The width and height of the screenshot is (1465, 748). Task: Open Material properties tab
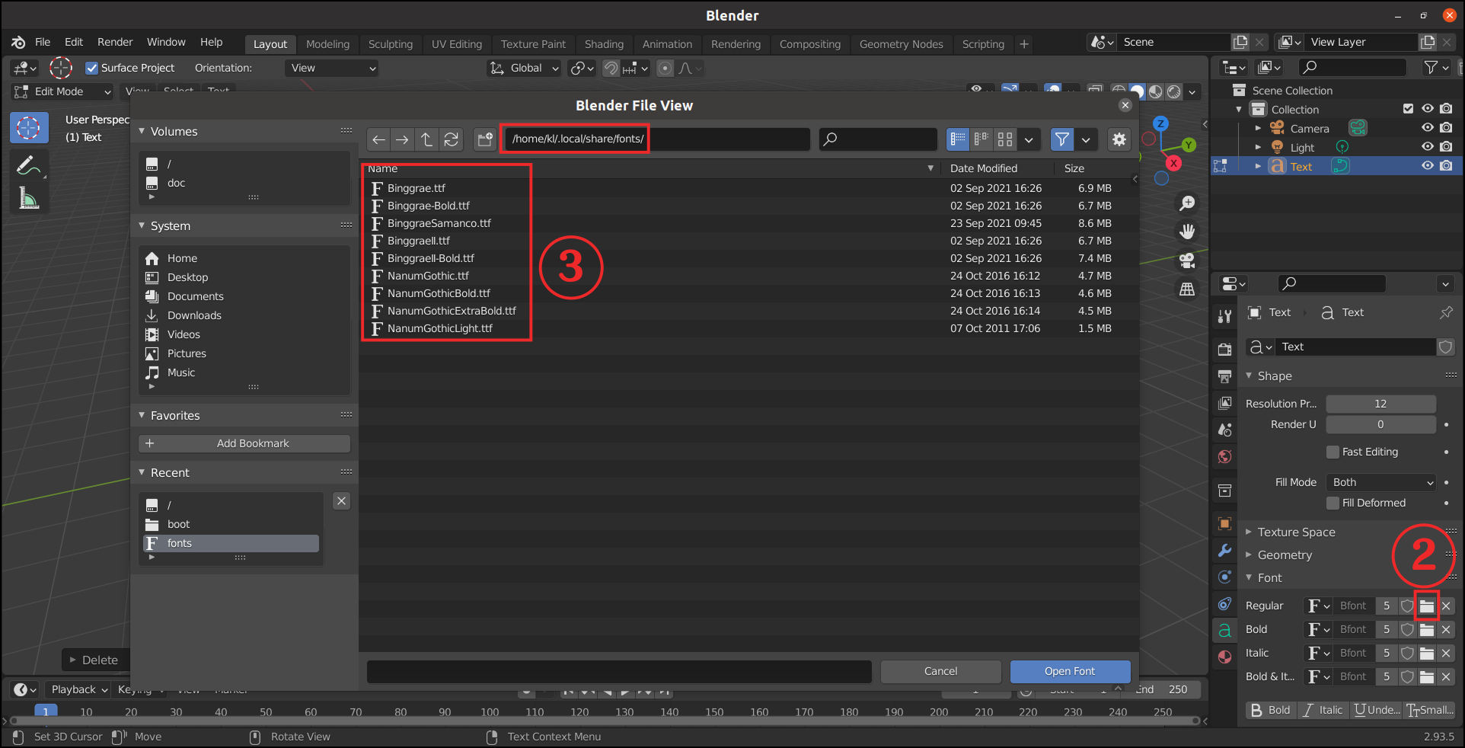[x=1224, y=657]
